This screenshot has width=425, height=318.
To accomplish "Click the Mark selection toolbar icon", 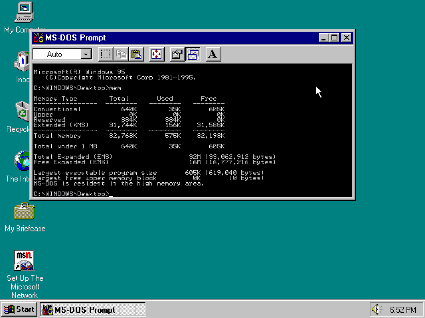I will pos(106,54).
